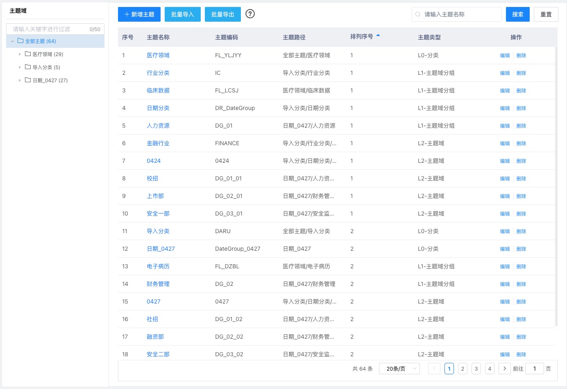Click the folder icon beside 日期_0427
The height and width of the screenshot is (389, 567).
28,80
